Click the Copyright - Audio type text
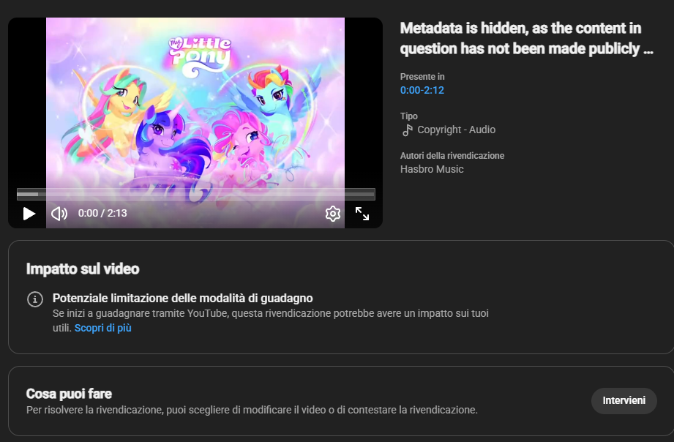674x442 pixels. click(456, 130)
